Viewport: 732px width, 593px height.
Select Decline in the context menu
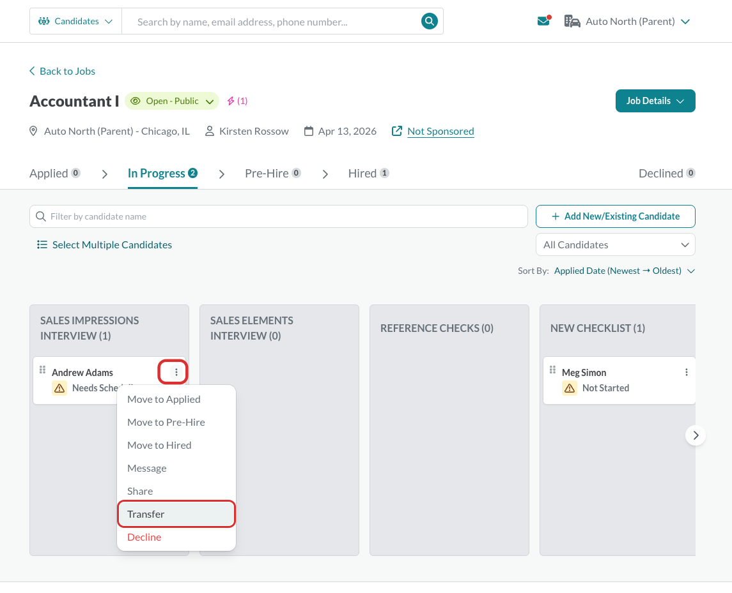[176, 537]
